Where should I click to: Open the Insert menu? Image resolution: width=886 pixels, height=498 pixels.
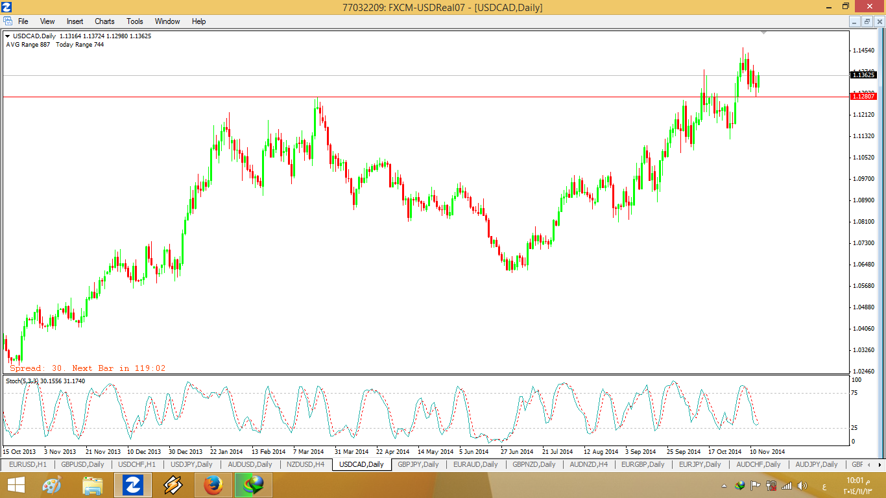(x=75, y=21)
